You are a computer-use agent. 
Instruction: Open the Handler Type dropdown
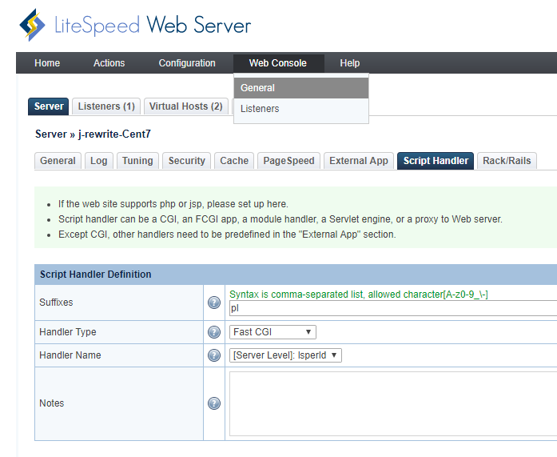click(x=273, y=332)
